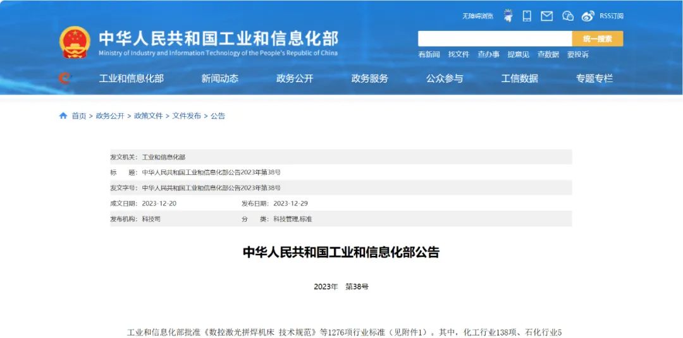Click the home icon in breadcrumb
This screenshot has width=683, height=338.
(63, 116)
